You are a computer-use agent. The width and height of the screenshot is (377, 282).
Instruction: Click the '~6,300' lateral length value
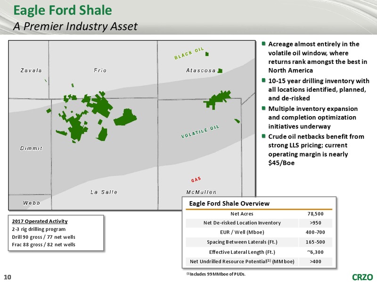pos(315,252)
